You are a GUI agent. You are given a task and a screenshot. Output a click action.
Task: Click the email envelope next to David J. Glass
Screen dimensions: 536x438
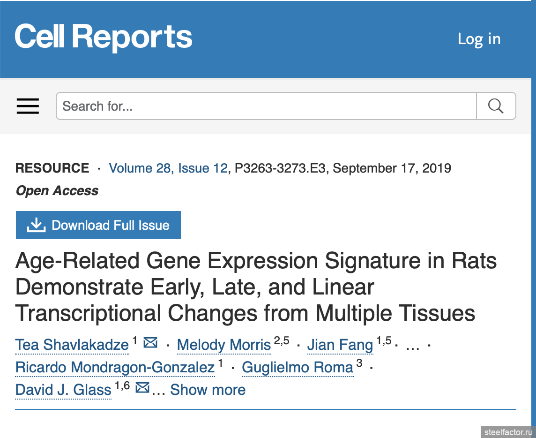[x=142, y=388]
